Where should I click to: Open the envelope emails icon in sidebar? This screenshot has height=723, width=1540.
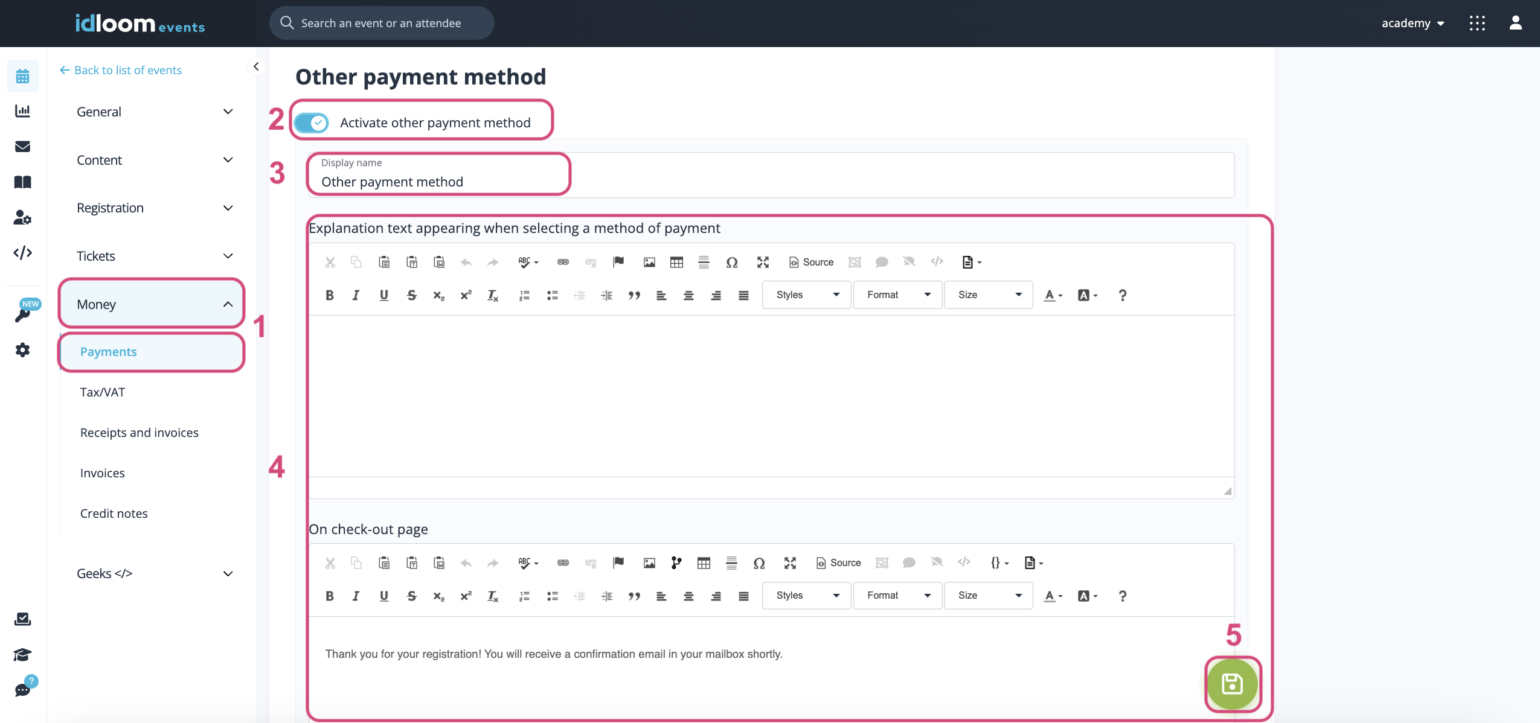pyautogui.click(x=22, y=147)
